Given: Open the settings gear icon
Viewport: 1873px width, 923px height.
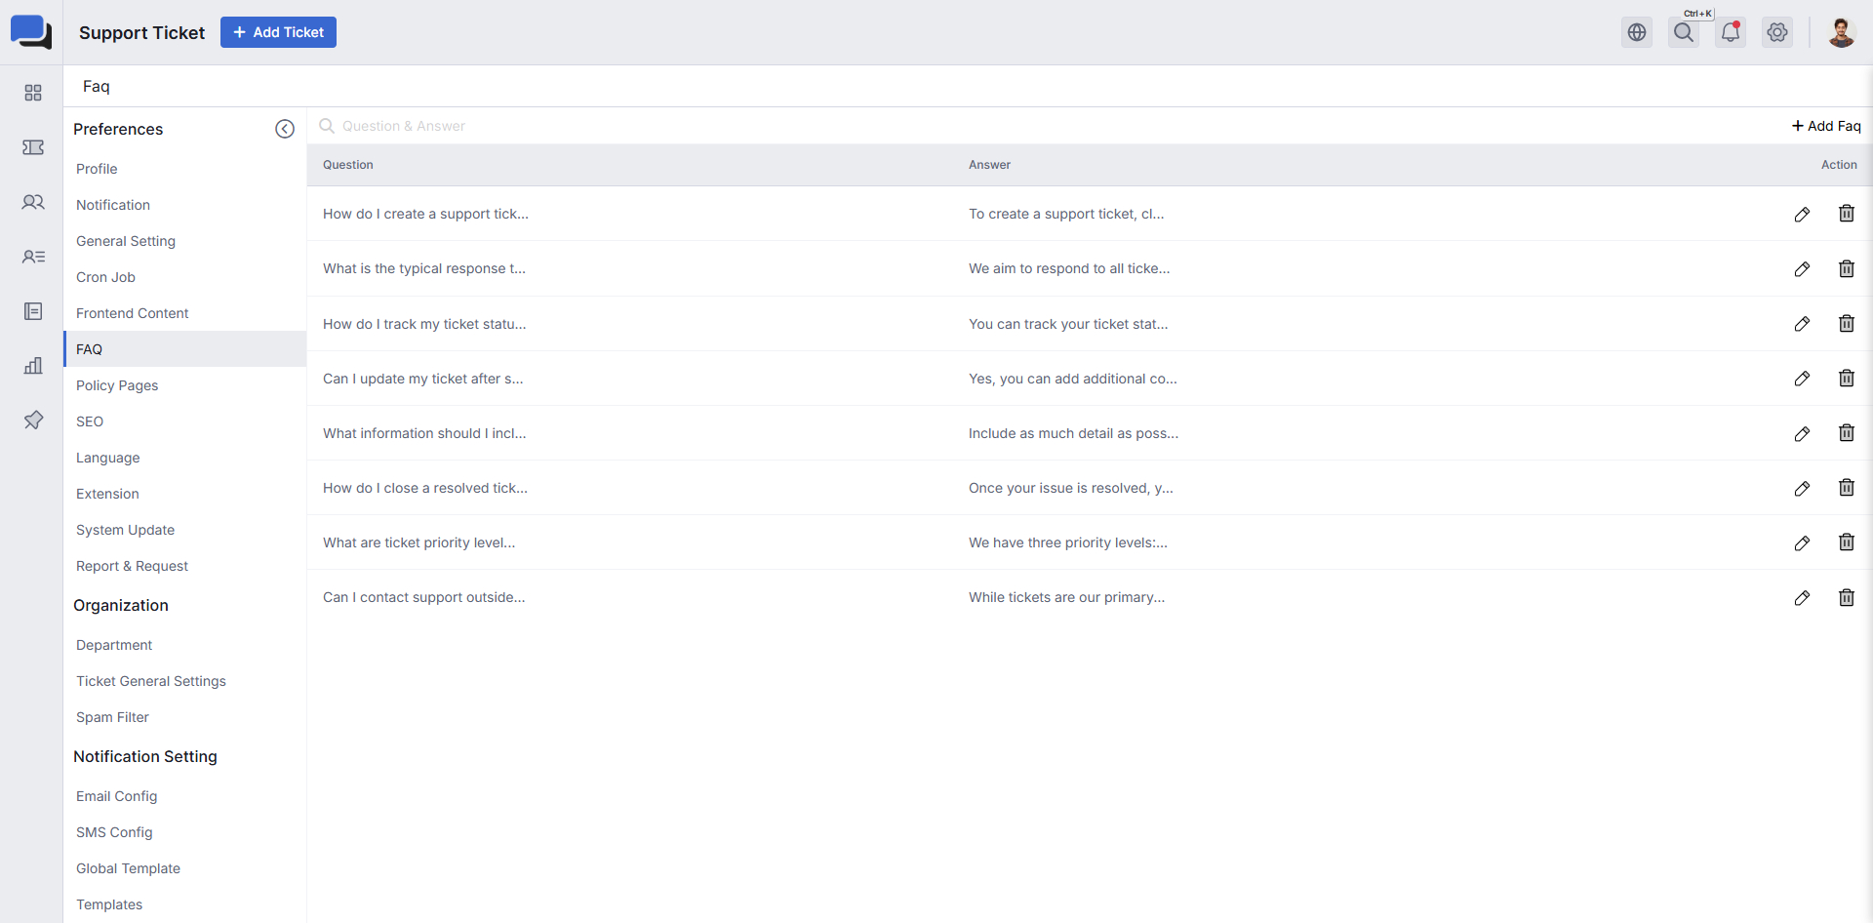Looking at the screenshot, I should point(1777,32).
